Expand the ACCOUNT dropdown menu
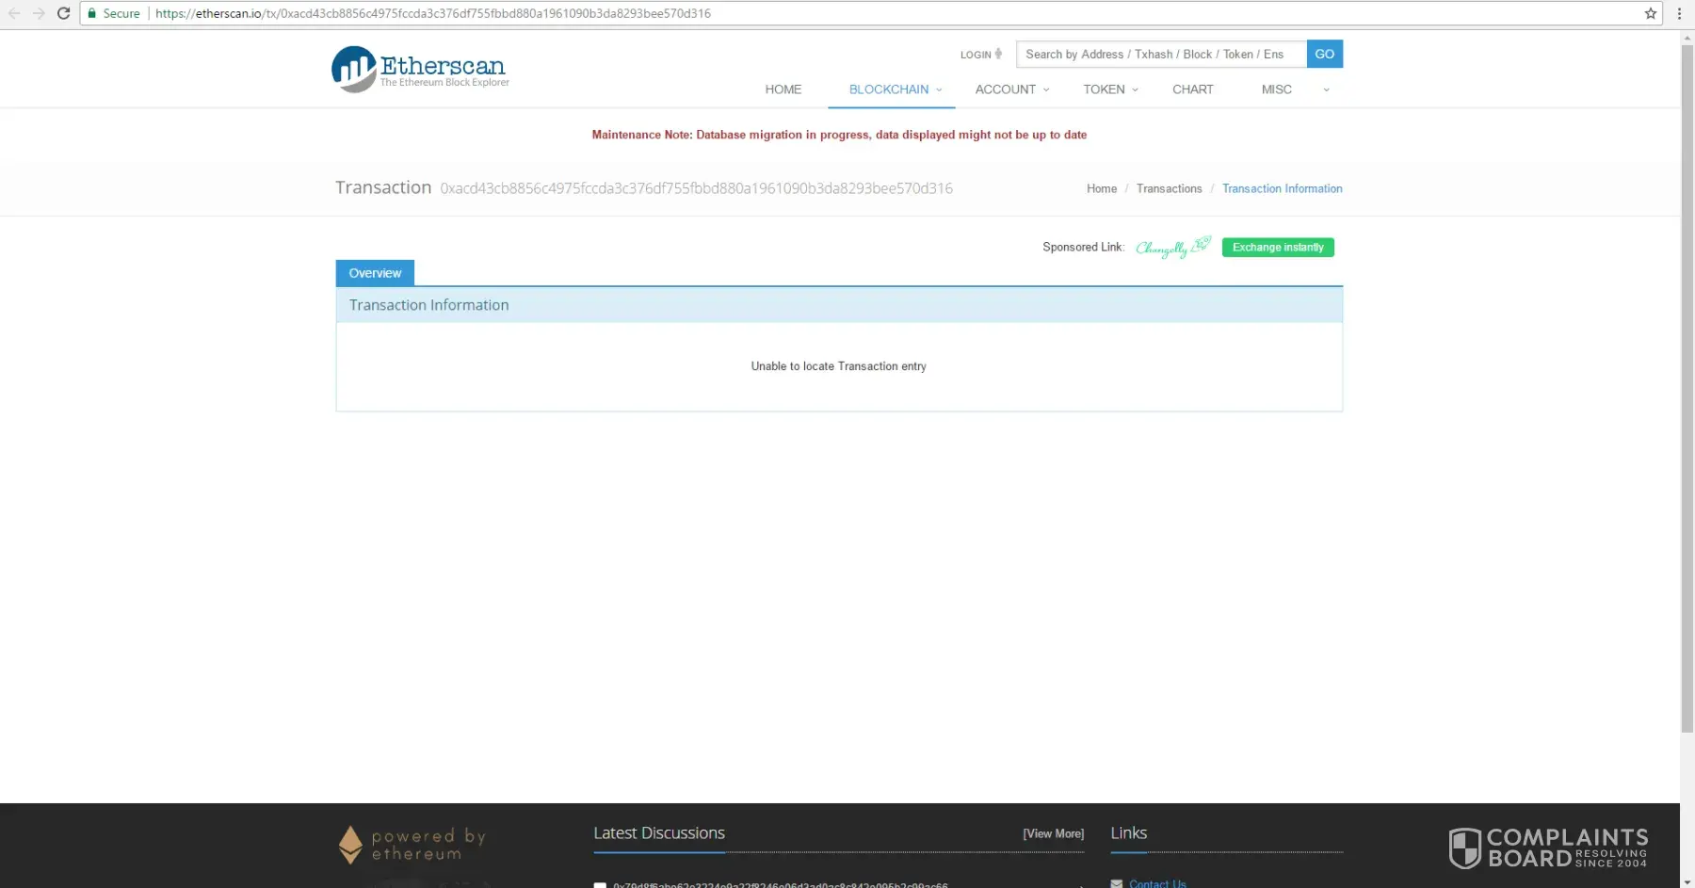Image resolution: width=1695 pixels, height=888 pixels. tap(1011, 89)
